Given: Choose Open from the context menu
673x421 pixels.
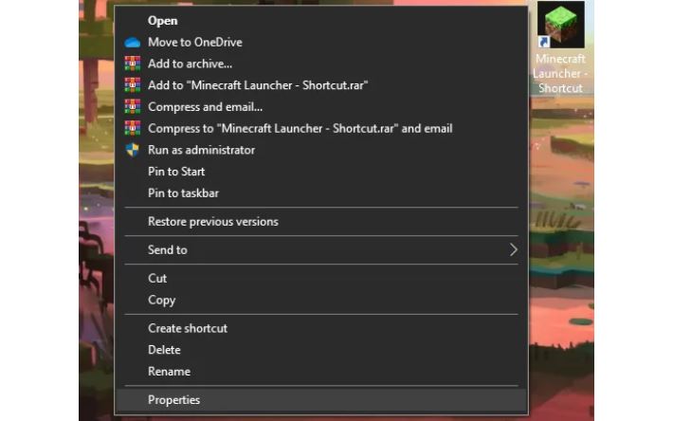Looking at the screenshot, I should pyautogui.click(x=321, y=21).
